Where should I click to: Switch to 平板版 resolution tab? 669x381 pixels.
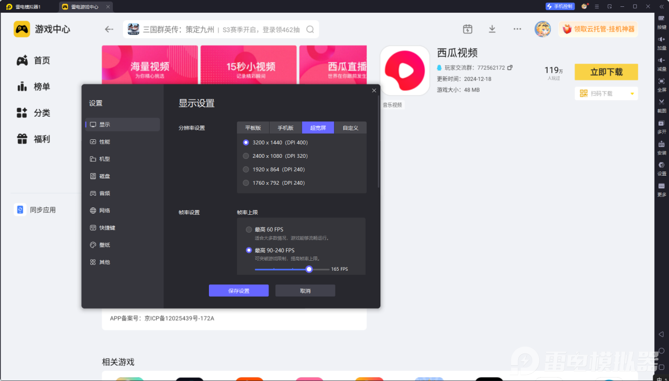253,128
